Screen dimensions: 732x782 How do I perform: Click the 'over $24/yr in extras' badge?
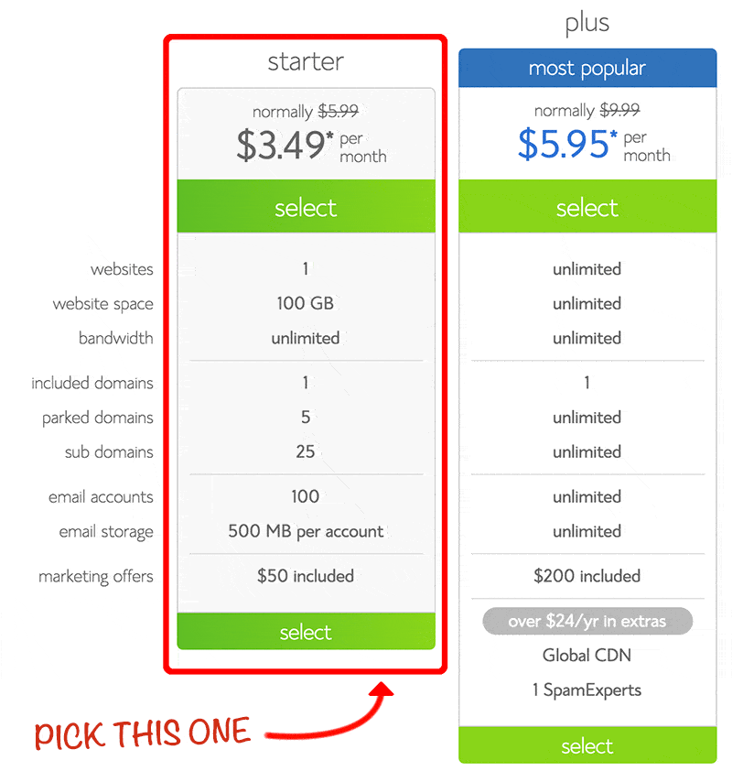[587, 621]
